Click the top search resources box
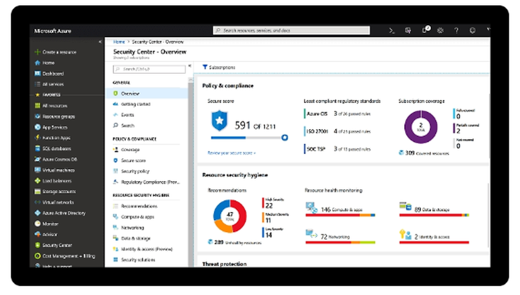This screenshot has width=520, height=295. click(291, 31)
